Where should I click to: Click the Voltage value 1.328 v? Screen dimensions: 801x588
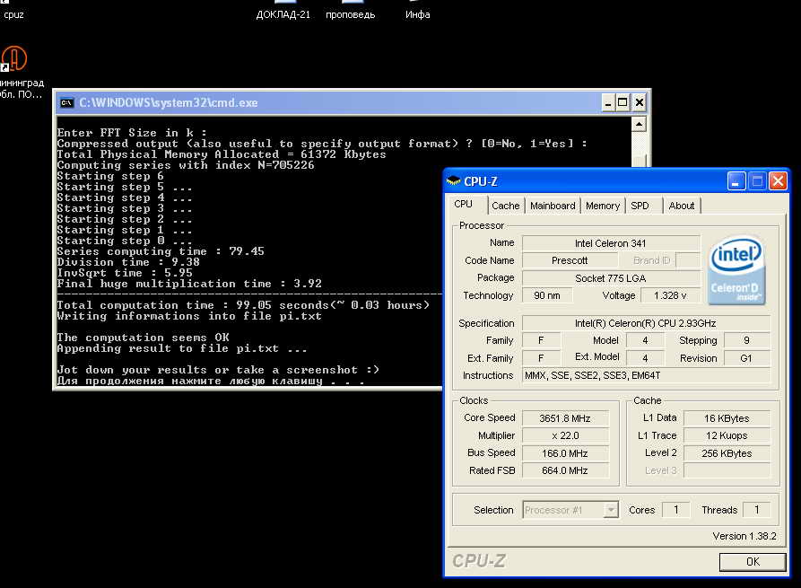pos(670,295)
